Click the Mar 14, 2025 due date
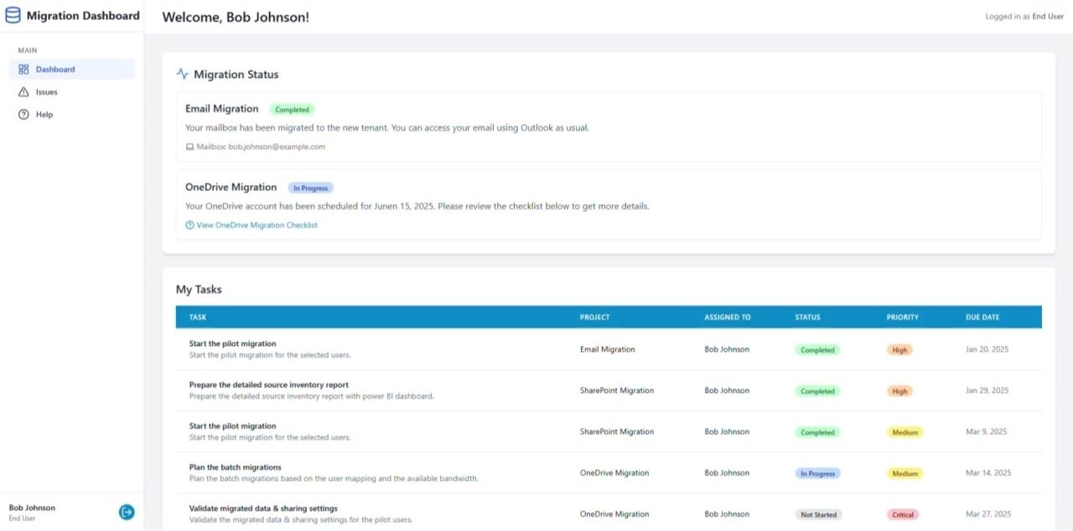The height and width of the screenshot is (531, 1073). click(988, 473)
